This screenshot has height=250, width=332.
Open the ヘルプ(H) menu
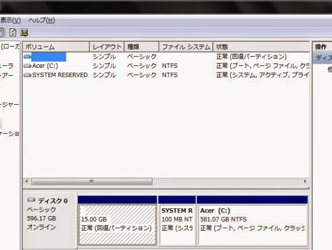click(x=42, y=21)
